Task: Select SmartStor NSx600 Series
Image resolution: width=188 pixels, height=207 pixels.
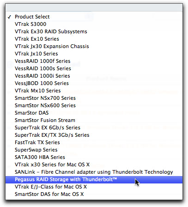Action: point(94,105)
